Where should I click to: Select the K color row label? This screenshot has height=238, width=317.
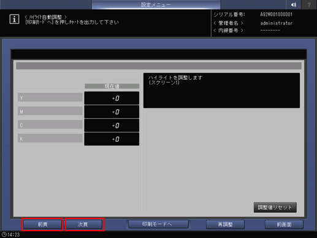point(50,139)
